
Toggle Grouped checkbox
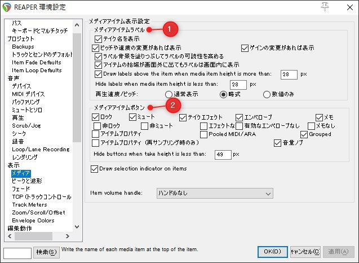pos(304,134)
